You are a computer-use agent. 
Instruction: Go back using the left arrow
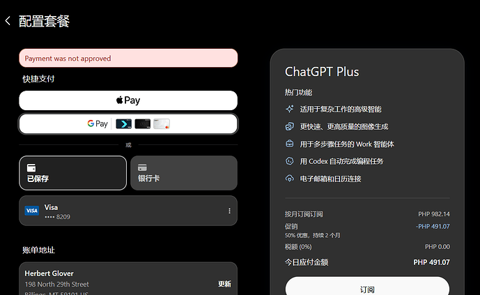pos(8,21)
